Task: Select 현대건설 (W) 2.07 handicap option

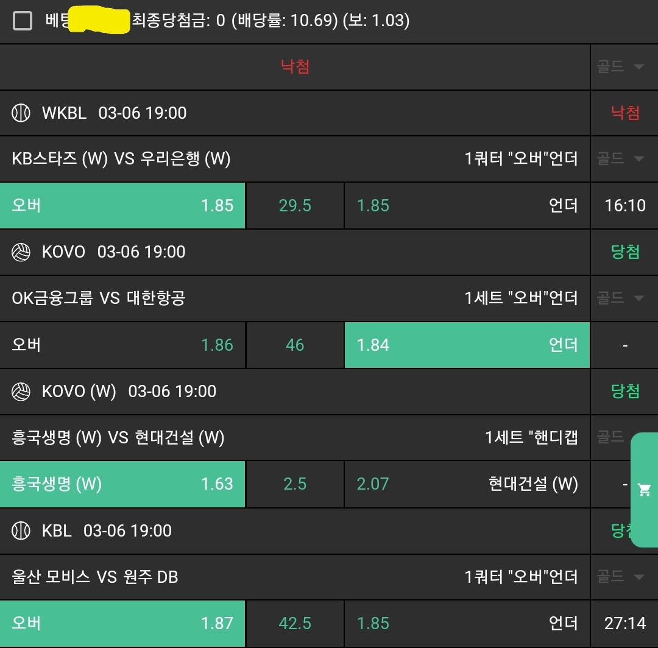Action: (x=467, y=484)
